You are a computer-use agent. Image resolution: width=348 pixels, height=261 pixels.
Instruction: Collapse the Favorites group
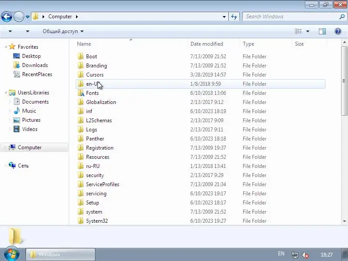(6, 47)
